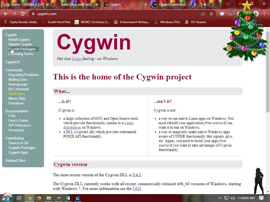Open the VX Heaven bookmark
This screenshot has width=270, height=202.
(195, 22)
